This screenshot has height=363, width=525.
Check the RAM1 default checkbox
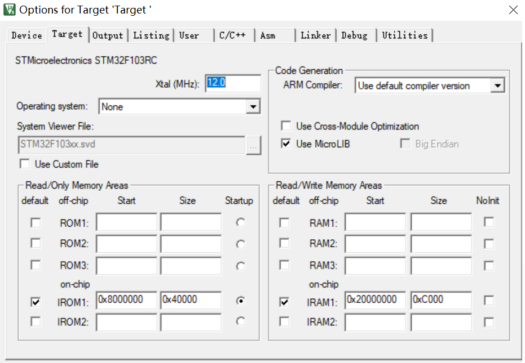pos(284,223)
